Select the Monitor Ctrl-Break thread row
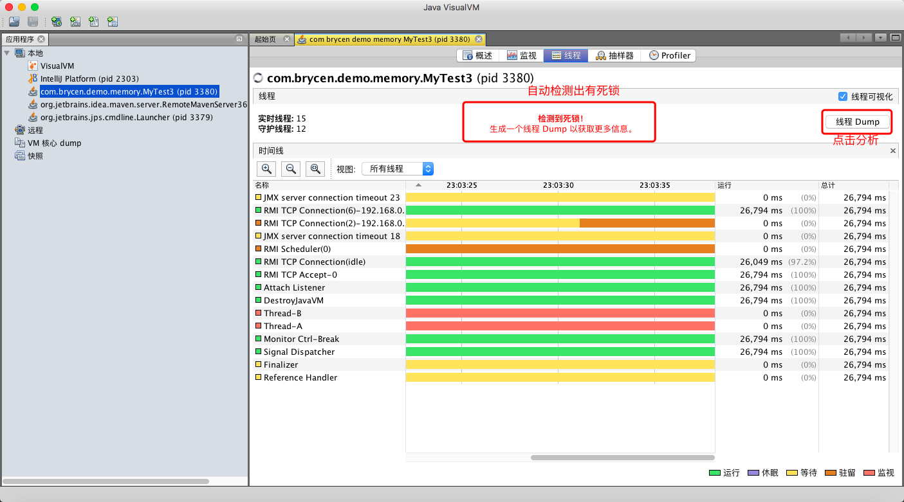Screen dimensions: 904x502 [571, 339]
